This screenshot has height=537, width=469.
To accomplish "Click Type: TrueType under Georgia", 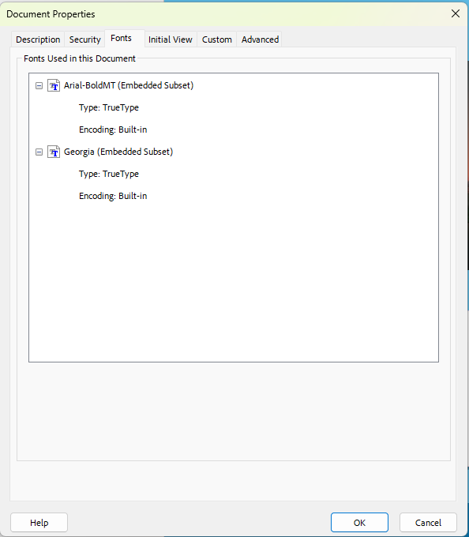I will click(x=109, y=174).
